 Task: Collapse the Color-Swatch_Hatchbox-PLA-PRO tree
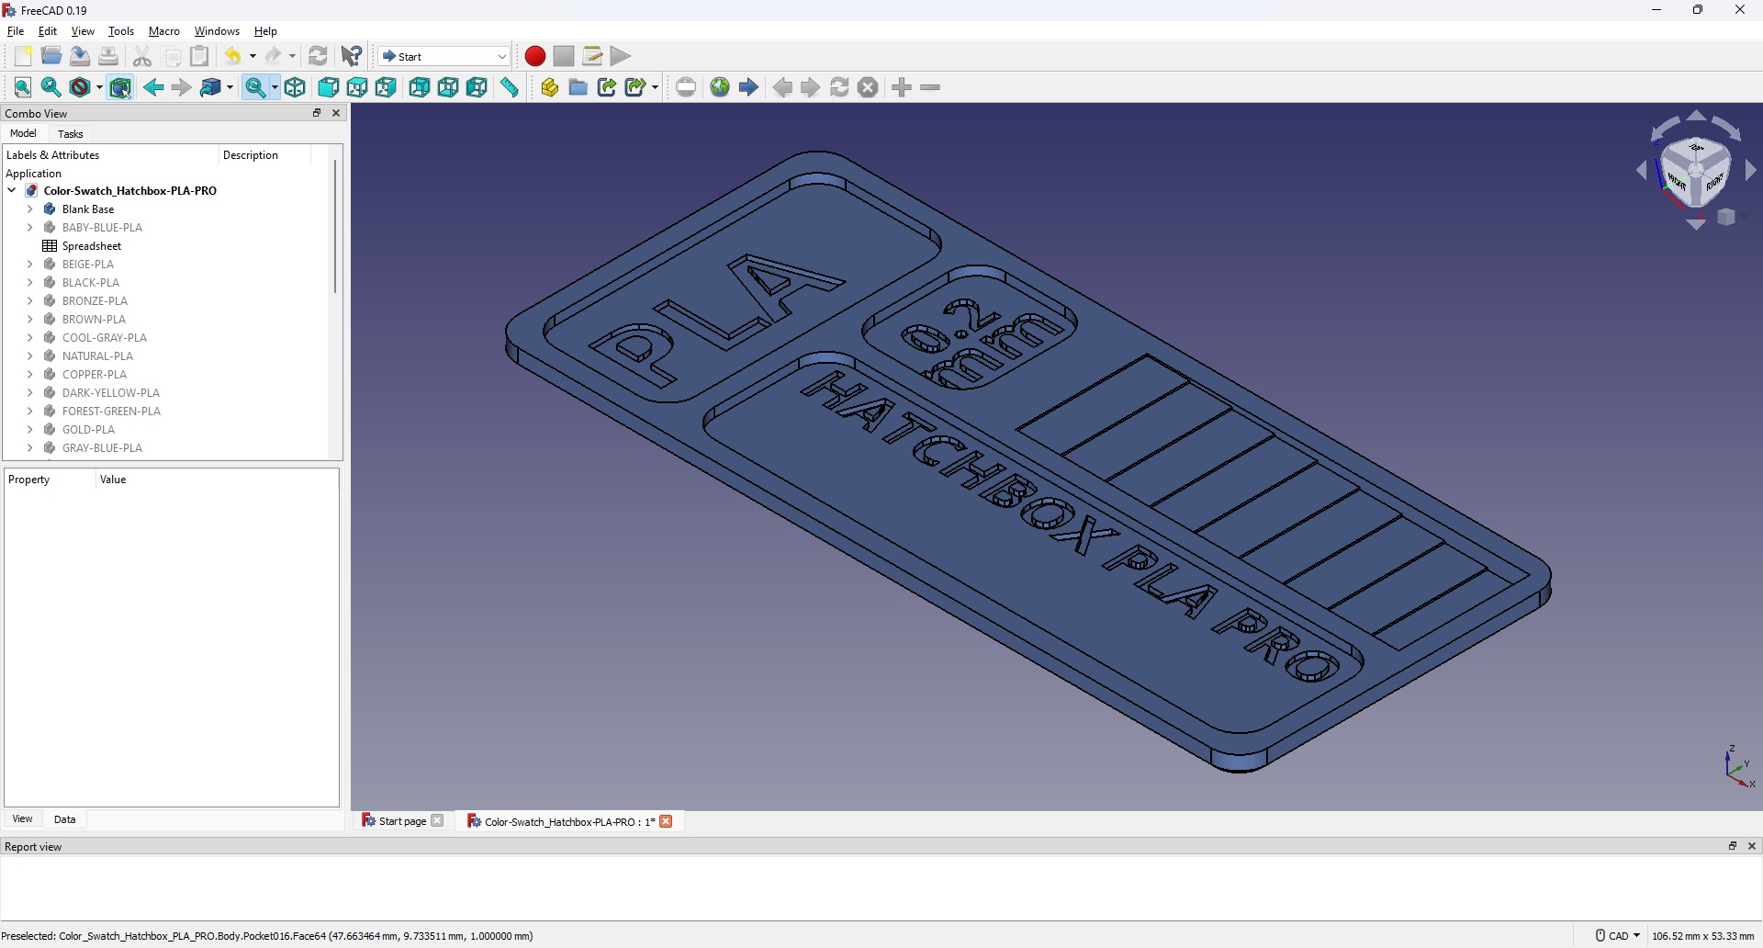[x=11, y=190]
